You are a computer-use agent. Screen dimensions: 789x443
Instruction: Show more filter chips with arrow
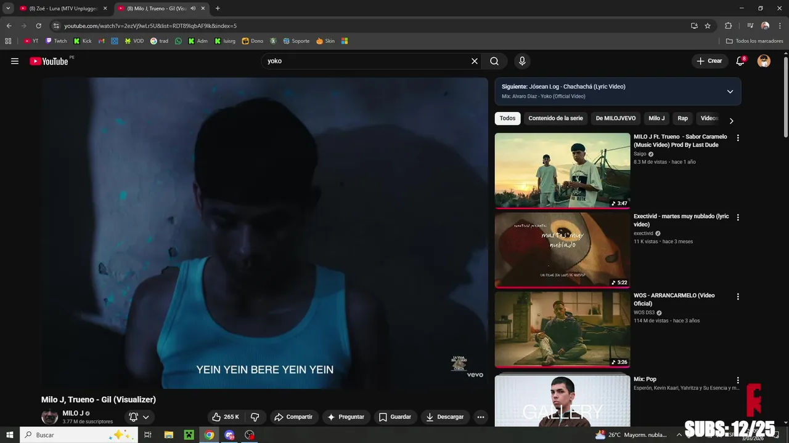tap(731, 121)
